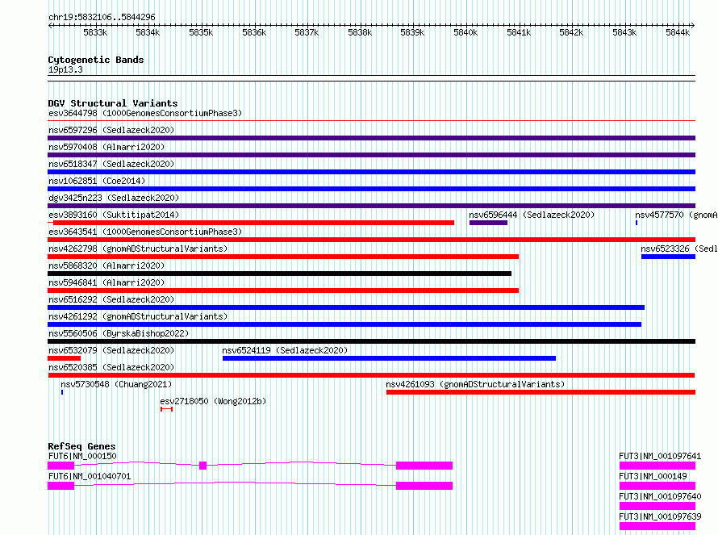The image size is (718, 535).
Task: Open FUT3|NM_001097641 gene label
Action: [660, 456]
